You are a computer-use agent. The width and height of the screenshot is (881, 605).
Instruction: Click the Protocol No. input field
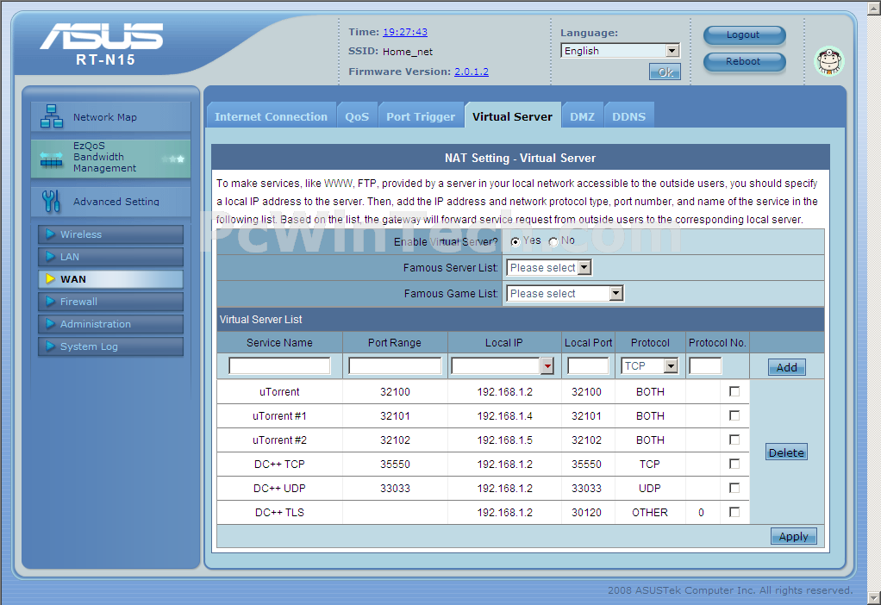click(x=705, y=366)
